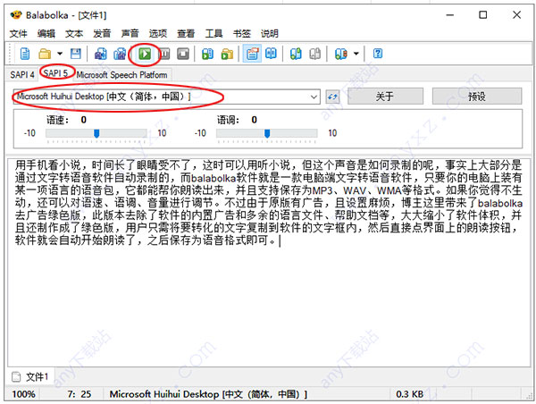
Task: Click the save audio file icon
Action: (x=100, y=54)
